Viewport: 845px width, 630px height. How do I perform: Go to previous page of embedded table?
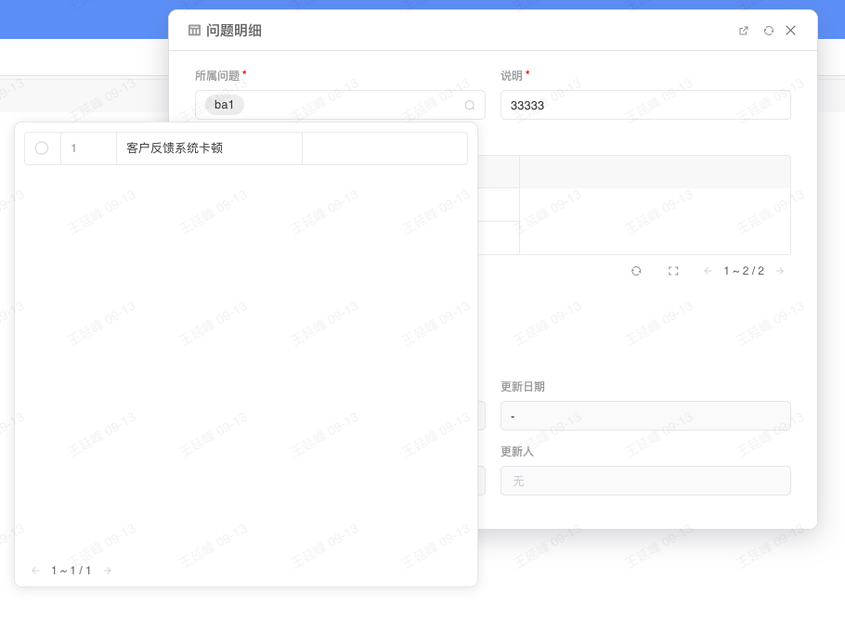tap(707, 270)
